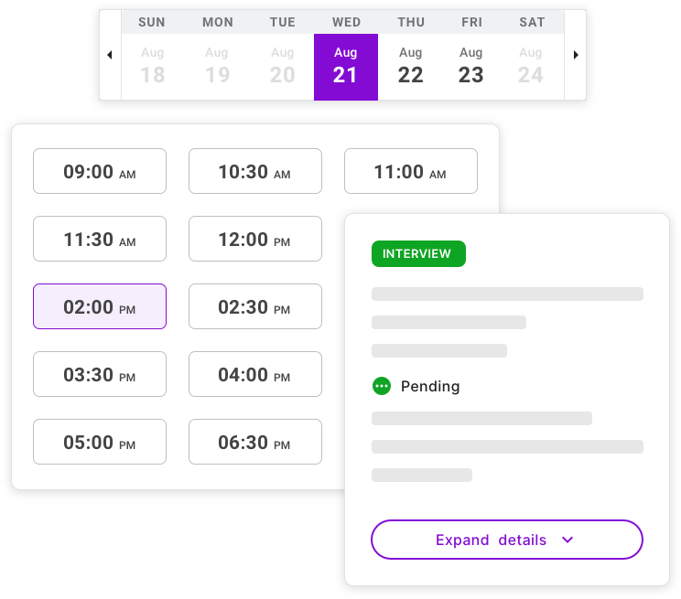
Task: Choose the 02:00 PM time slot
Action: (x=100, y=306)
